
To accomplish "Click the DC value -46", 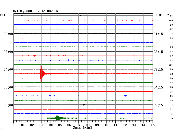I will (171, 20).
